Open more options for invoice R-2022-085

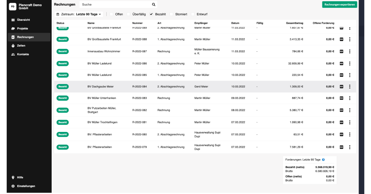tap(350, 75)
